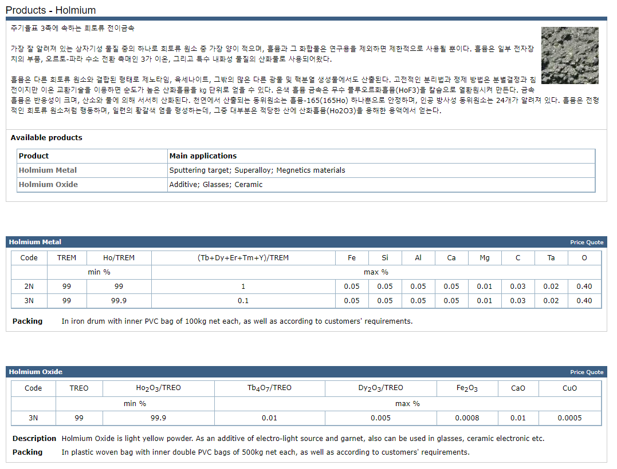Select the '99.9' Ho/TREM value for 3N metal
The height and width of the screenshot is (469, 617).
tap(119, 300)
